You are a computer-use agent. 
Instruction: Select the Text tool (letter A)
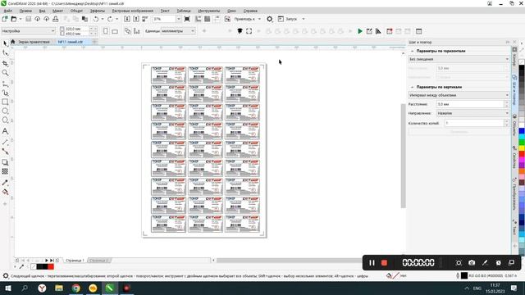[x=5, y=131]
